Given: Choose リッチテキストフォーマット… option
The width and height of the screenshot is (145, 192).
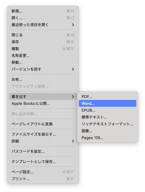Looking at the screenshot, I should [x=107, y=124].
